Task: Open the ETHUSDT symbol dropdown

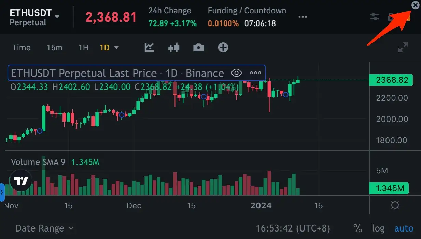Action: pos(57,16)
